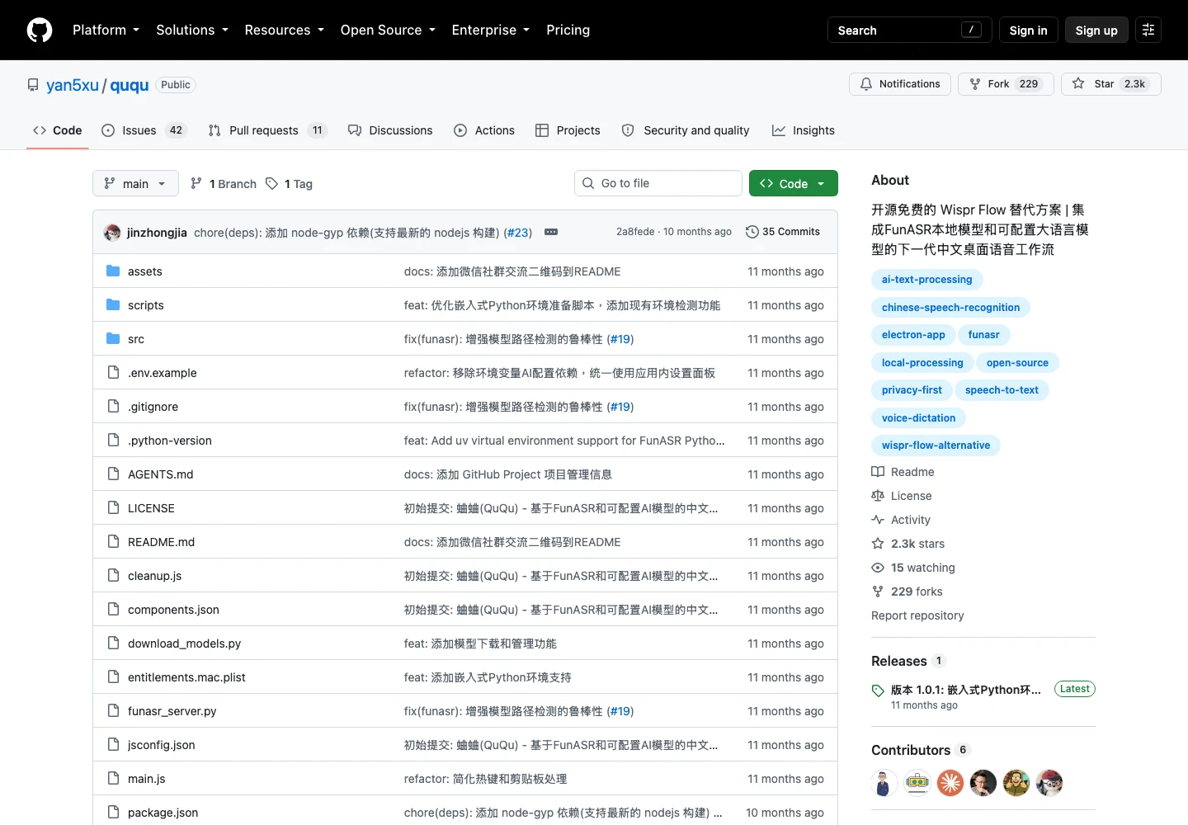1188x825 pixels.
Task: Click the Readme book icon in About
Action: pos(878,472)
